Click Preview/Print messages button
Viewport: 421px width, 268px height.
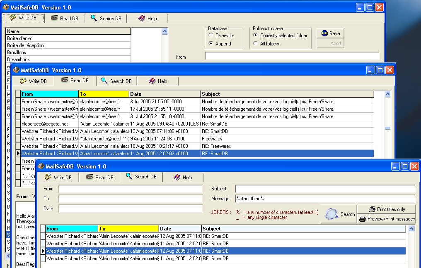[386, 219]
